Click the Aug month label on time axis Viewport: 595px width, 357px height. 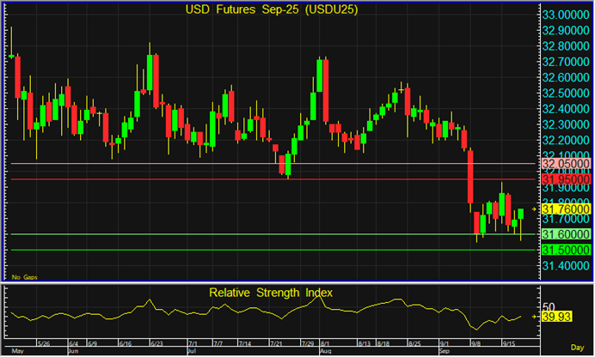pos(325,352)
